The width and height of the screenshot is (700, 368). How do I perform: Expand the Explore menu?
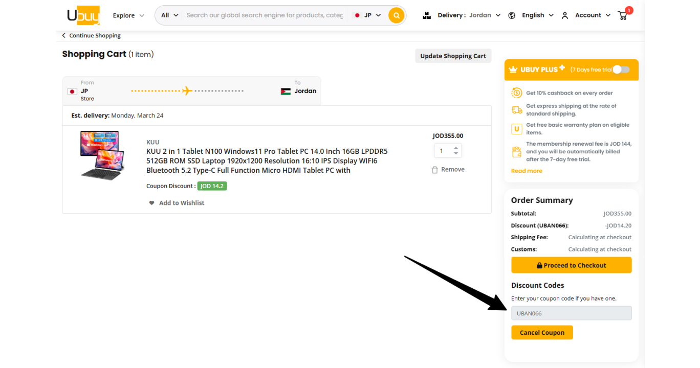[128, 15]
